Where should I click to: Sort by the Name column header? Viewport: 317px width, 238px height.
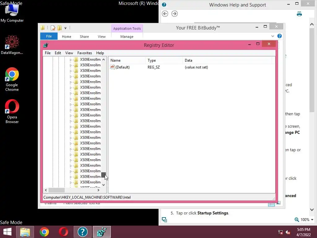pyautogui.click(x=127, y=60)
